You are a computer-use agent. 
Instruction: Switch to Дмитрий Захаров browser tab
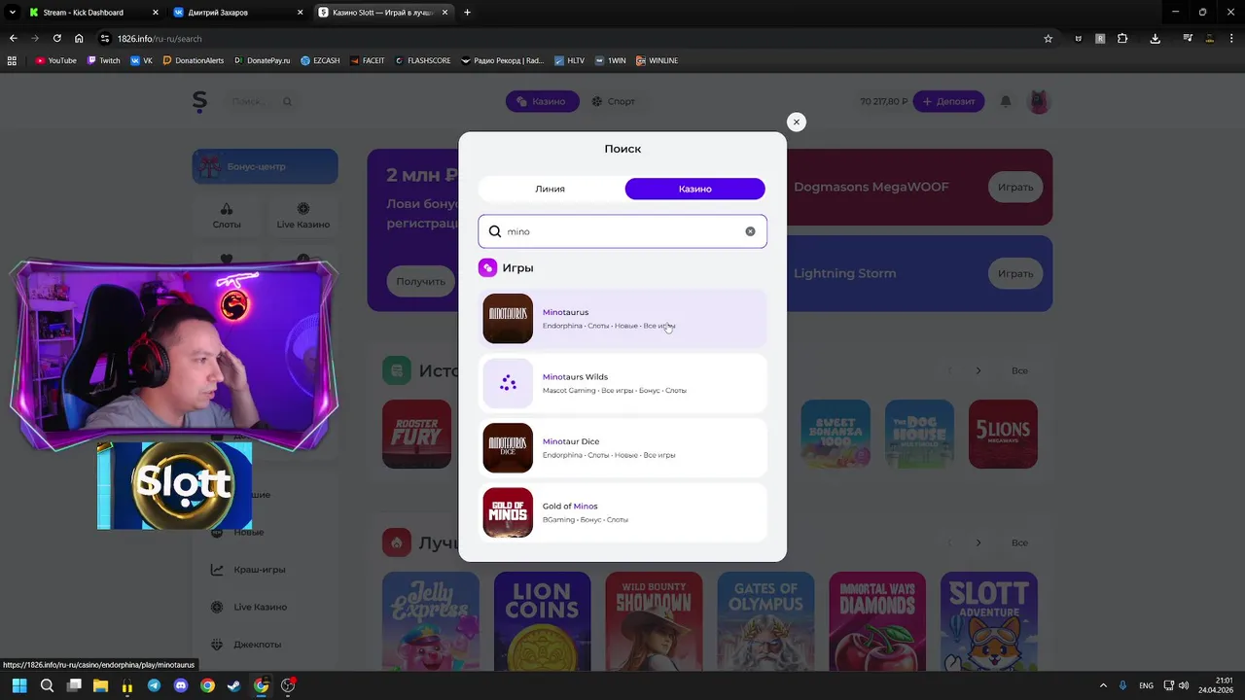[236, 13]
